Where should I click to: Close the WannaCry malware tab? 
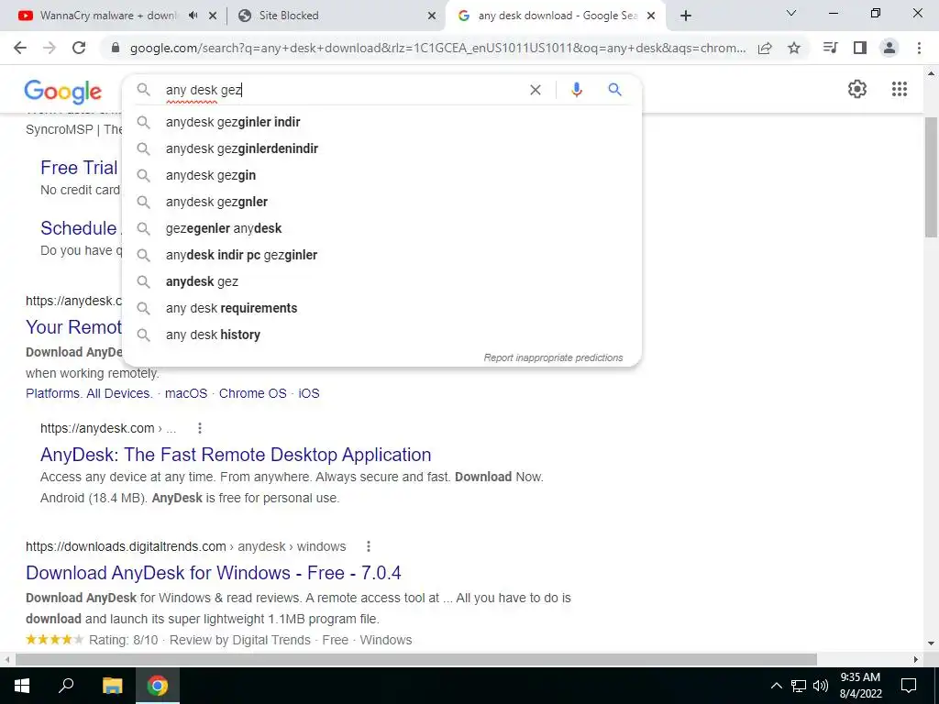[213, 16]
